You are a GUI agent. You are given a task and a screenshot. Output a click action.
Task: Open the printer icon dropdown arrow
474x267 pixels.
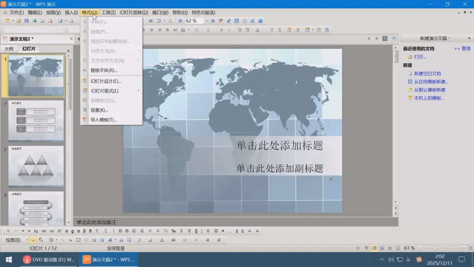pos(66,21)
